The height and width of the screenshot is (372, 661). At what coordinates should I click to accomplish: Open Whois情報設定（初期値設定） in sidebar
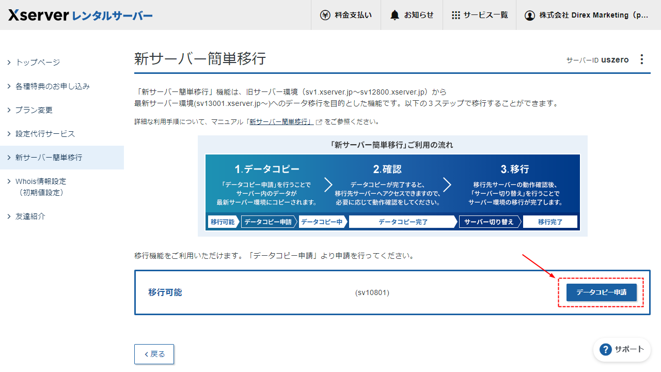pos(62,187)
